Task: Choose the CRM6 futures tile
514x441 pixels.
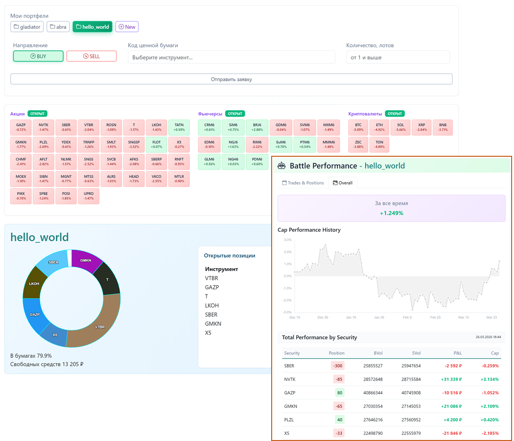Action: [x=209, y=127]
